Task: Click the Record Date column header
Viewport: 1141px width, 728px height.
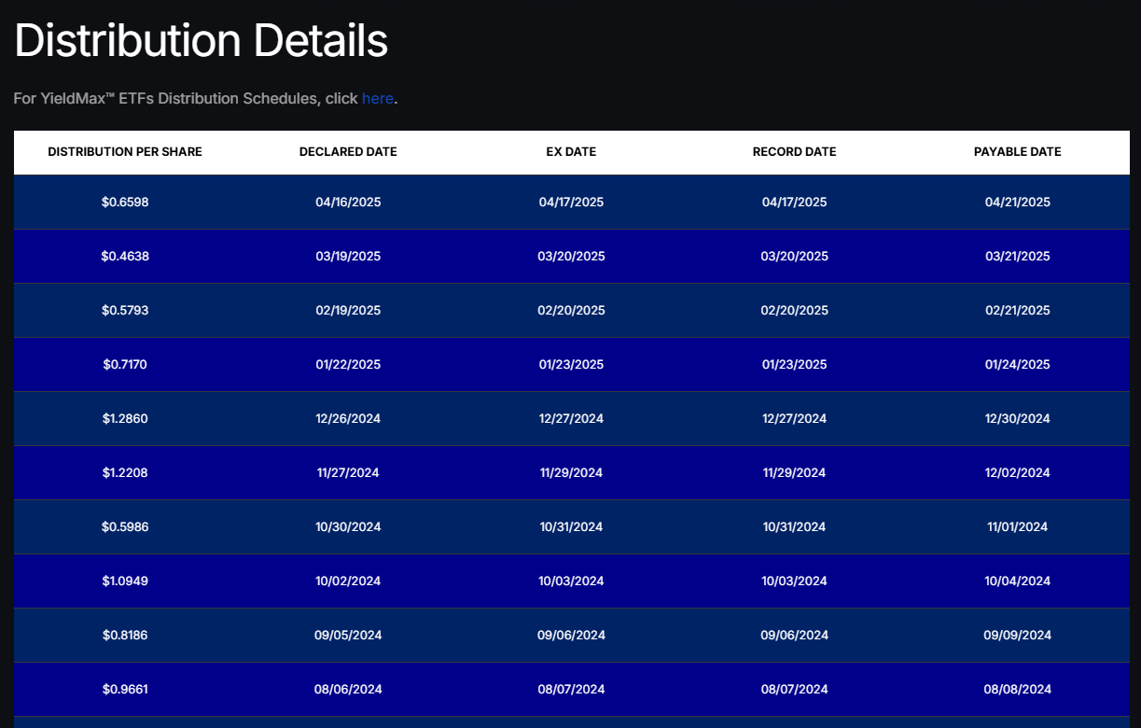Action: (x=795, y=152)
